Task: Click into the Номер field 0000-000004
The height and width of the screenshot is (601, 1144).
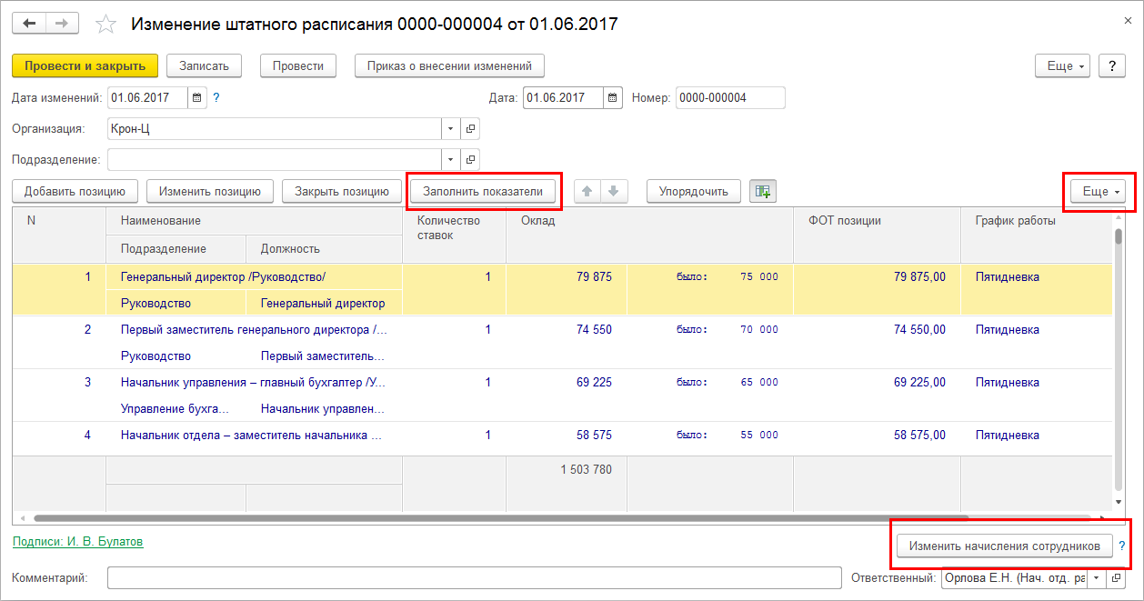Action: (x=730, y=97)
